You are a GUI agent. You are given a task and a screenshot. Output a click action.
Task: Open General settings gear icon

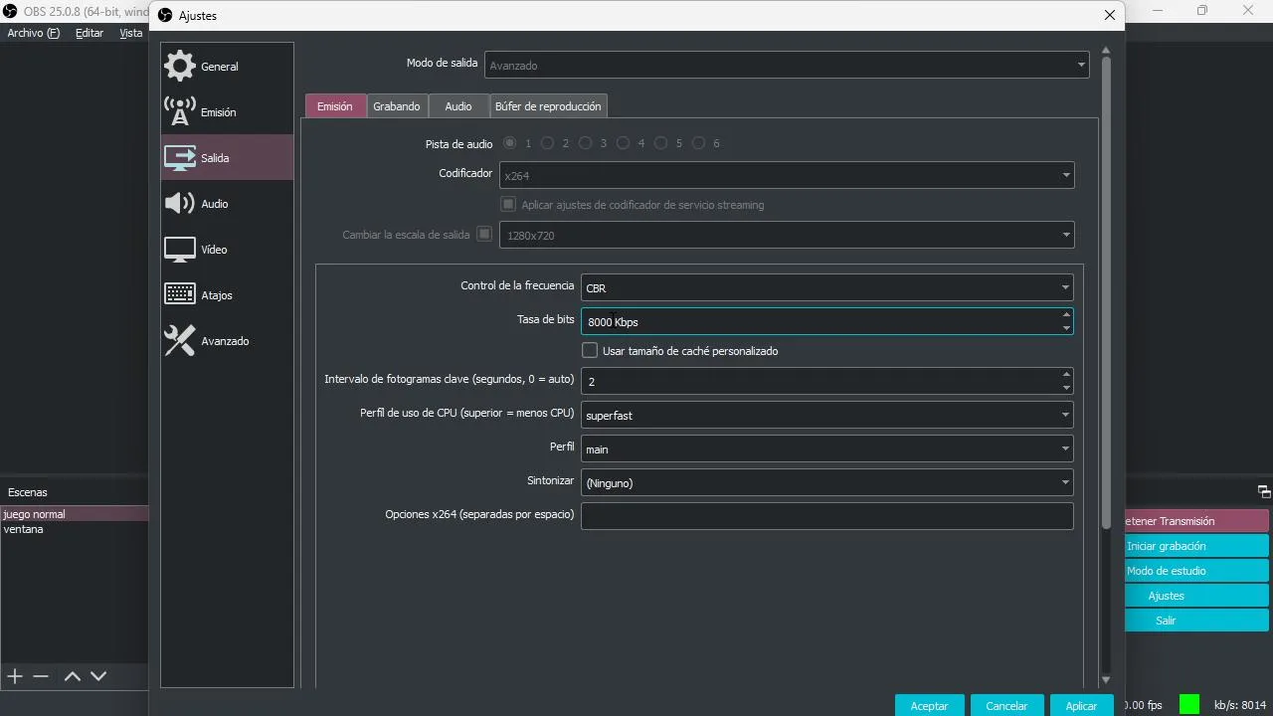coord(180,67)
